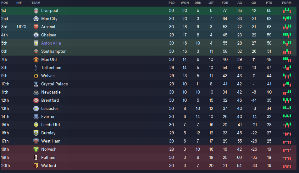The height and width of the screenshot is (173, 299).
Task: Select the Arsenal crest icon
Action: click(36, 27)
